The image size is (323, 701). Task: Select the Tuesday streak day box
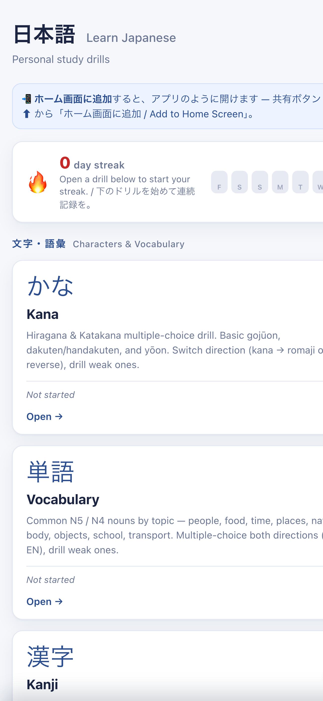pyautogui.click(x=300, y=182)
